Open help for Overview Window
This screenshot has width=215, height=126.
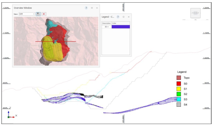(86, 8)
